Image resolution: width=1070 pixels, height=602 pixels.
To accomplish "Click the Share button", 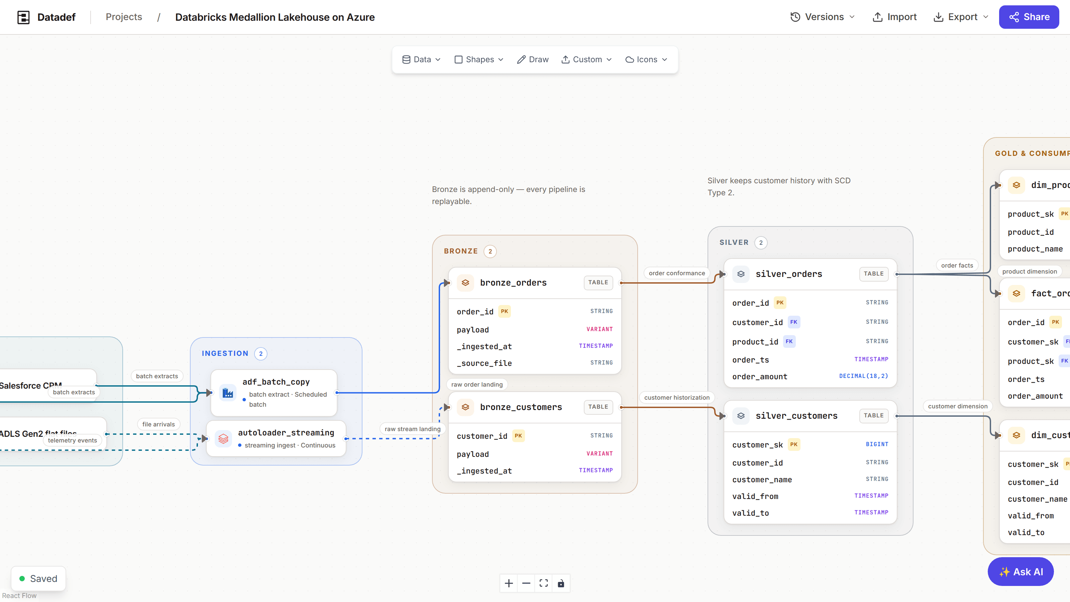I will pos(1029,17).
